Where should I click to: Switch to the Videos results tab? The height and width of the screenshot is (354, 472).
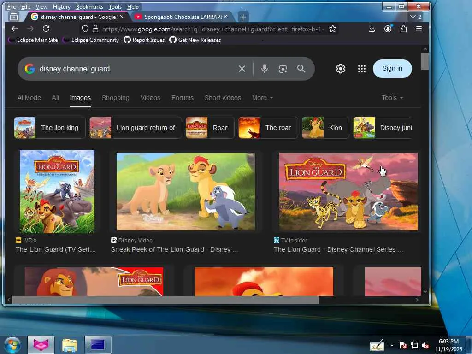[x=150, y=98]
